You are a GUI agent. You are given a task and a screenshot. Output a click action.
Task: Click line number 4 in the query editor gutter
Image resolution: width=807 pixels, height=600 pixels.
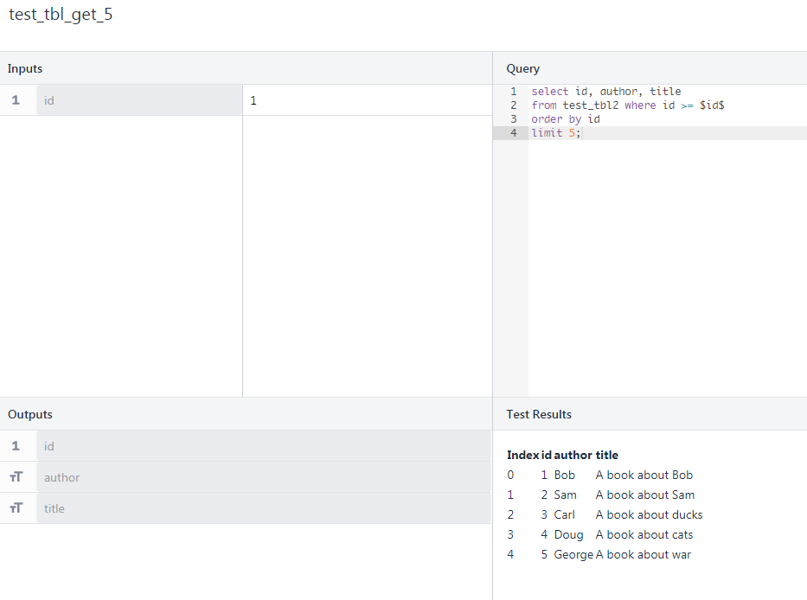point(513,133)
